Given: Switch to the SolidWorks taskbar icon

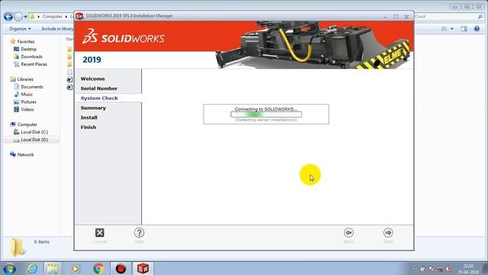Looking at the screenshot, I should (x=143, y=268).
